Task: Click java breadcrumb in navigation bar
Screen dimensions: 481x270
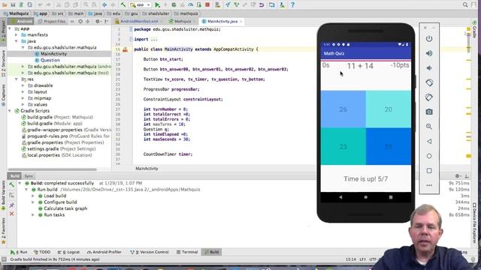Action: click(95, 13)
